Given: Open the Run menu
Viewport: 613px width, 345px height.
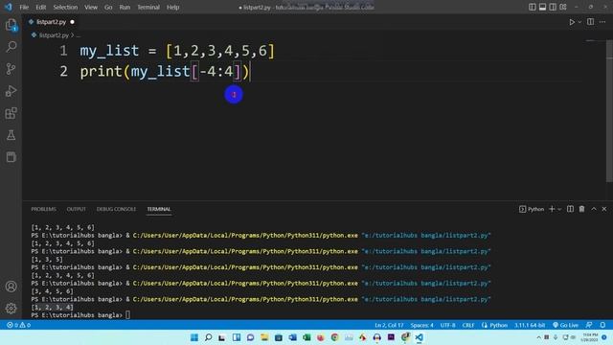Looking at the screenshot, I should coord(125,7).
